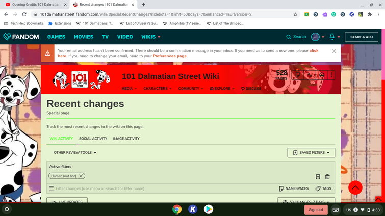
Task: Click the red scroll-to-top button
Action: pos(355,187)
